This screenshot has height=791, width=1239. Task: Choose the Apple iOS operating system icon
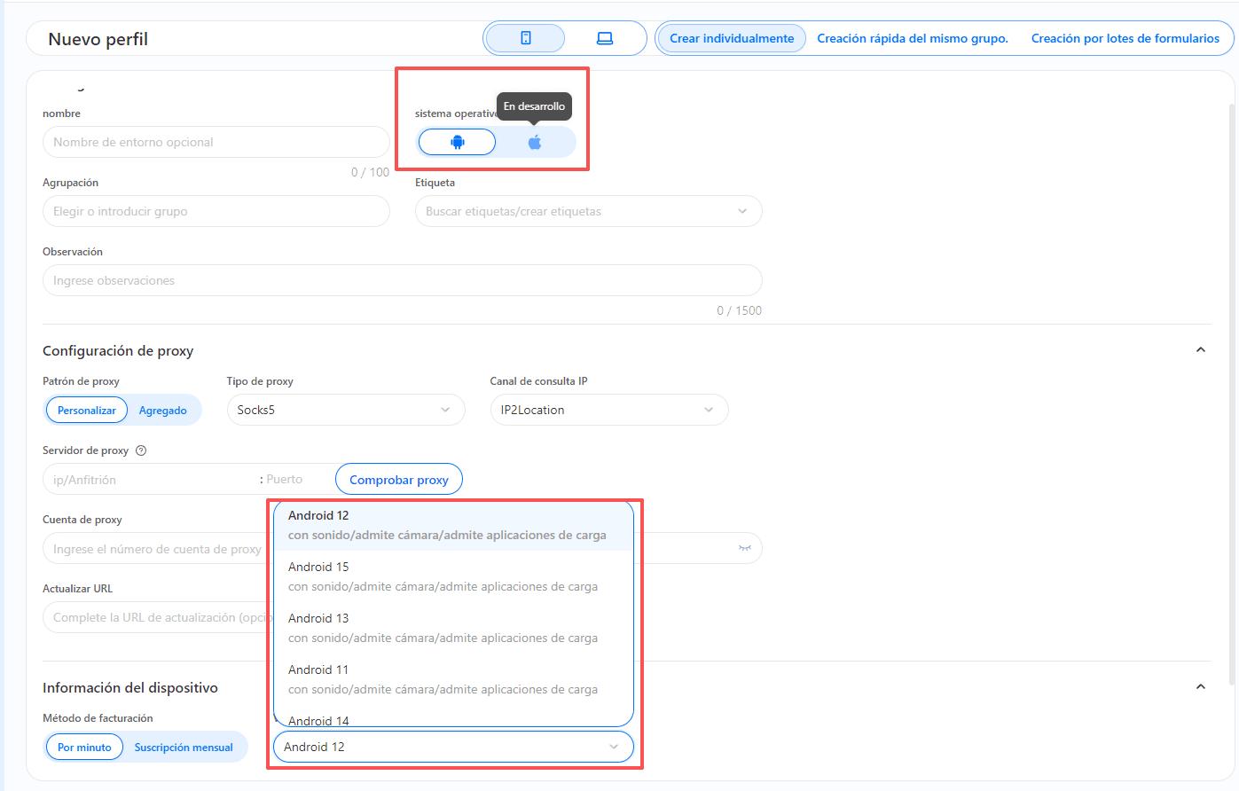coord(535,142)
